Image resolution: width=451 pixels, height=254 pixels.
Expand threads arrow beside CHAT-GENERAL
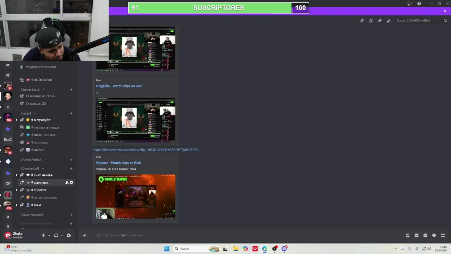point(16,175)
